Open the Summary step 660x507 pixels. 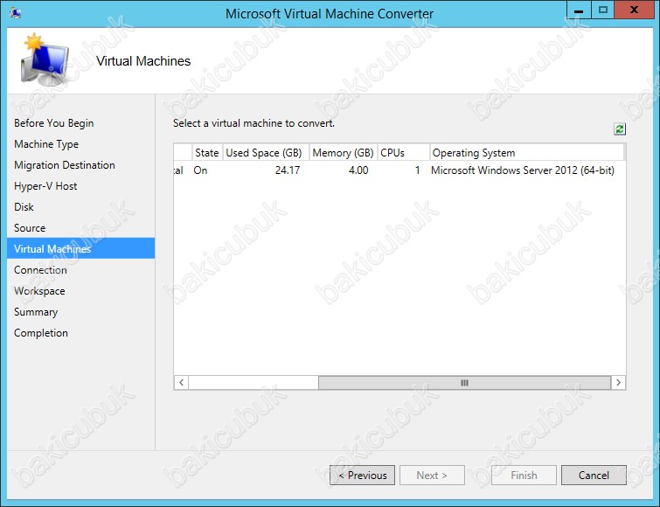point(36,312)
